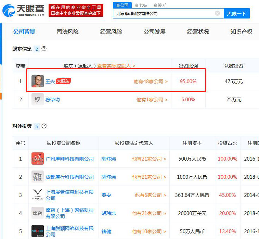The image size is (259, 239).
Task: Click the 股东信息 count badge 2
Action: (37, 49)
